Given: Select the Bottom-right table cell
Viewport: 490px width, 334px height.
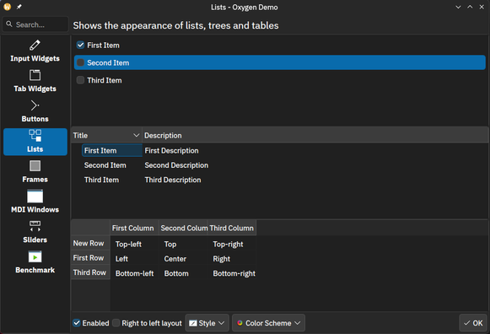Looking at the screenshot, I should pyautogui.click(x=232, y=273).
